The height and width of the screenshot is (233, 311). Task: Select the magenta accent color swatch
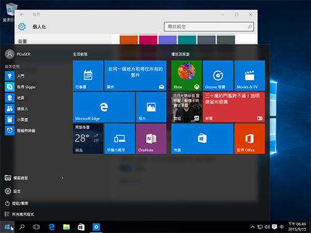point(148,39)
